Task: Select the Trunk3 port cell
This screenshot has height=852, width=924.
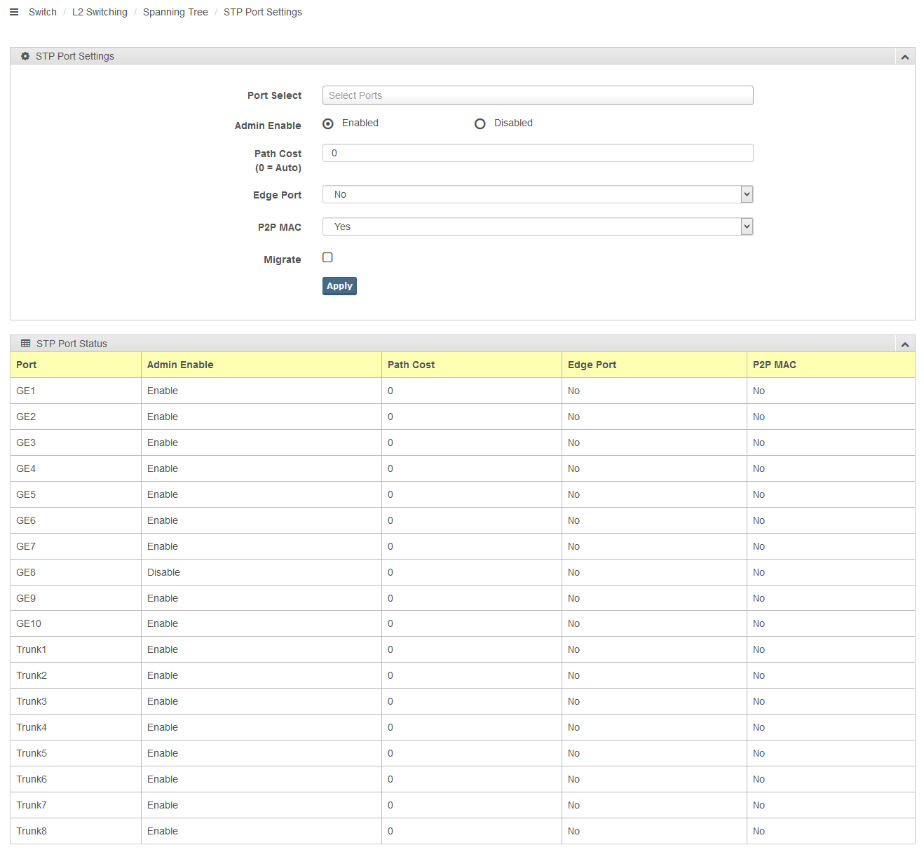Action: (76, 701)
